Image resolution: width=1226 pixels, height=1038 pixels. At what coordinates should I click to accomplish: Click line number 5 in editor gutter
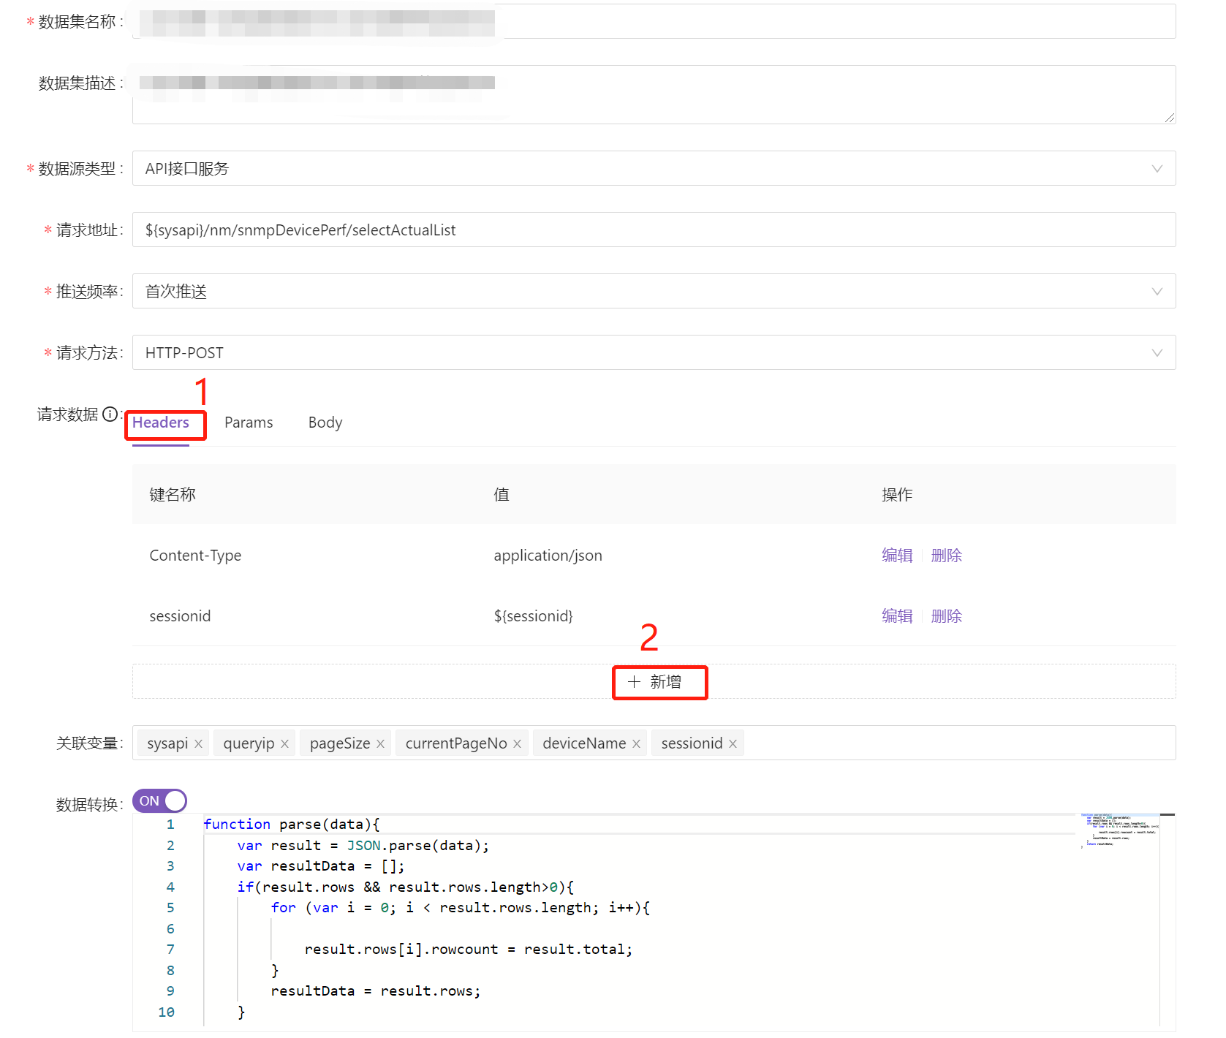170,908
